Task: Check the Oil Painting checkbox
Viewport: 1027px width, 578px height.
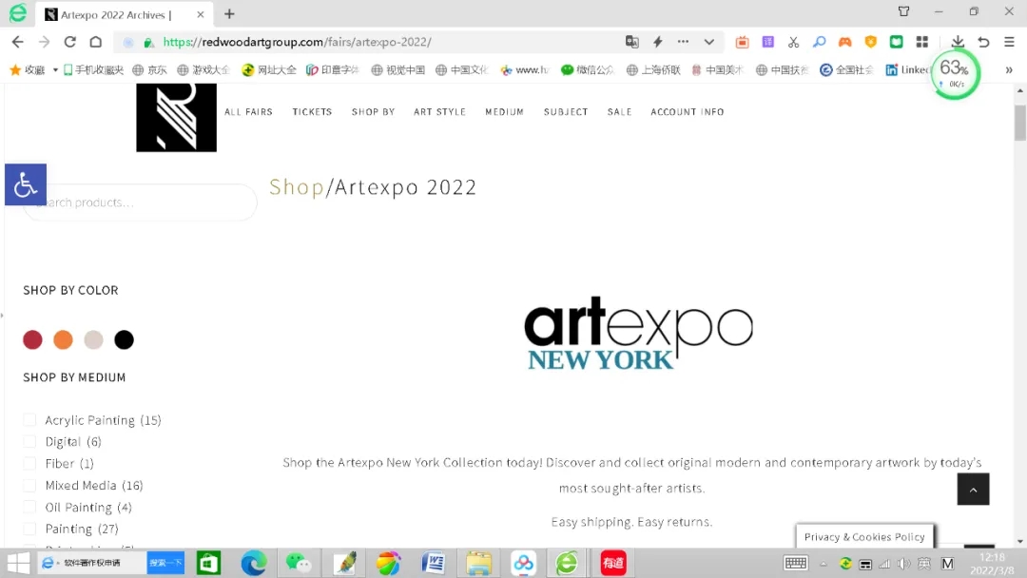Action: [29, 507]
